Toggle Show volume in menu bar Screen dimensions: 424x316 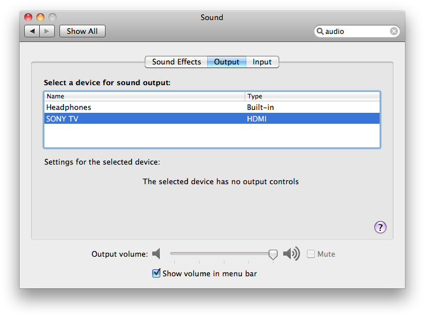coord(156,273)
